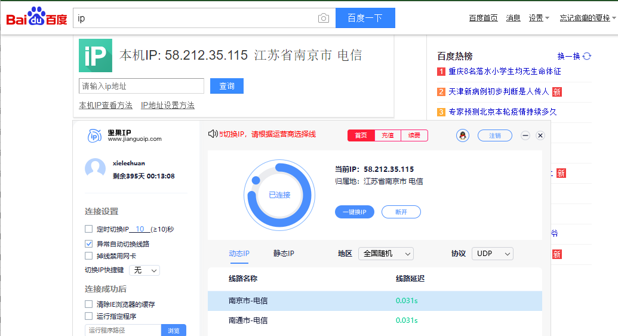Screen dimensions: 618x336
Task: Click the Baidu logo
Action: [x=36, y=17]
